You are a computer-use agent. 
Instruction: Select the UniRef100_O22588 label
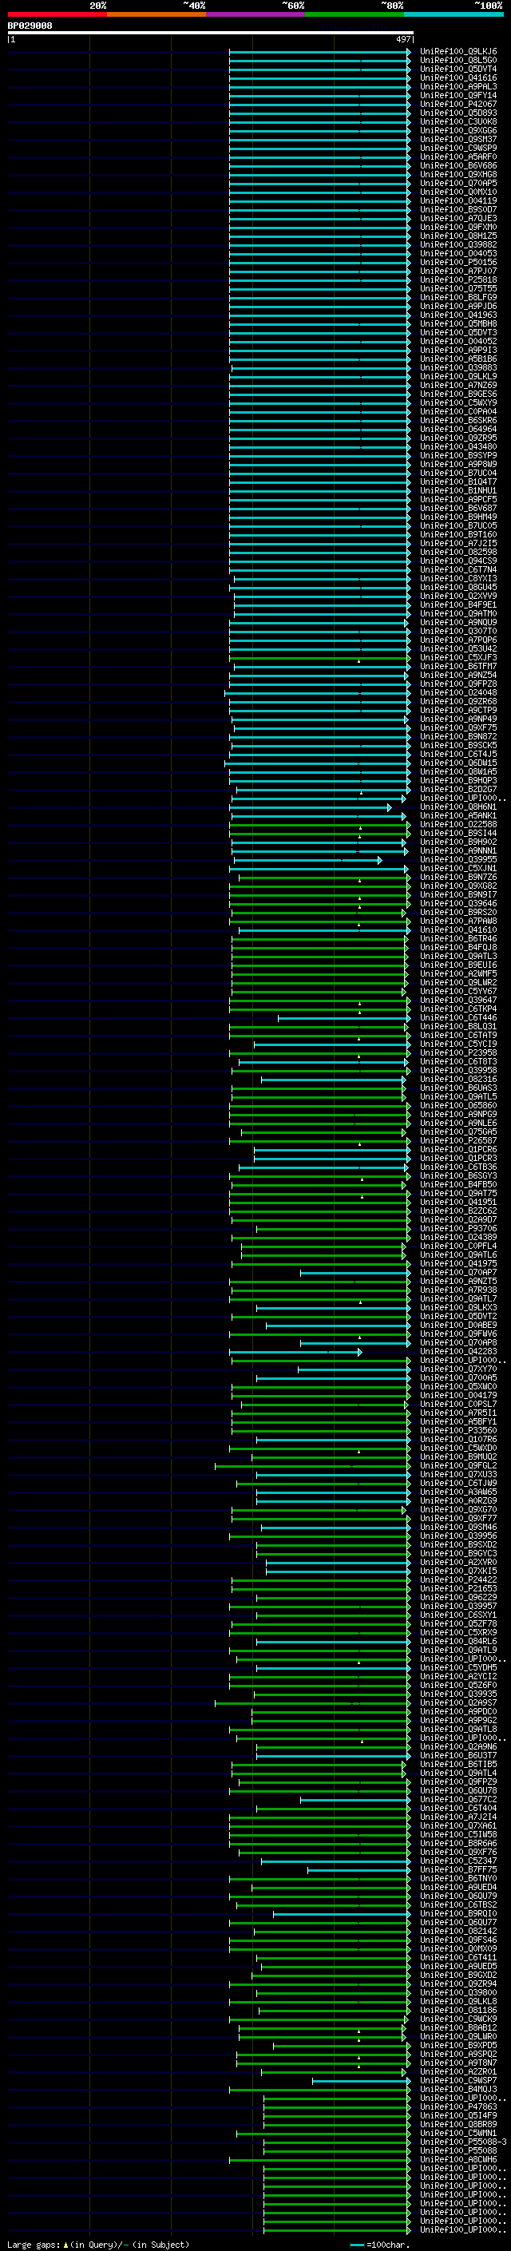[458, 824]
